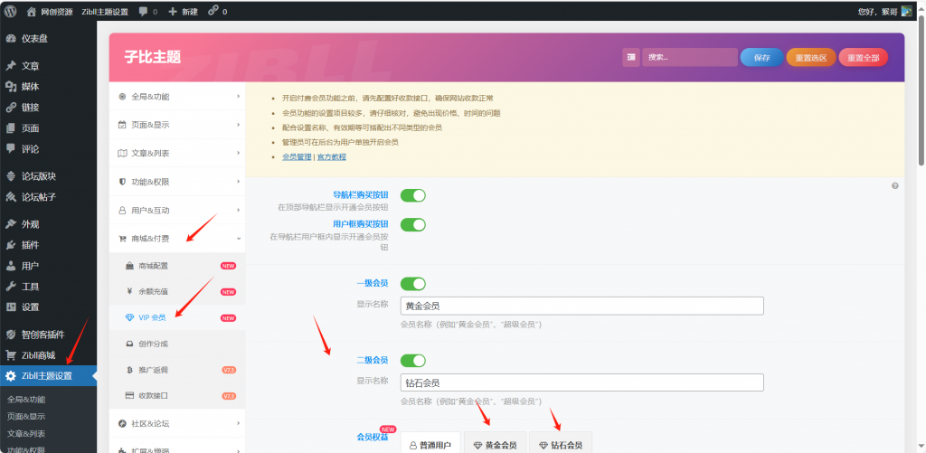Screen dimensions: 926x453
Task: Click the 搜索 search field in the header
Action: point(690,57)
